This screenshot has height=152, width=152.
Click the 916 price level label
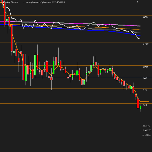(x=145, y=90)
